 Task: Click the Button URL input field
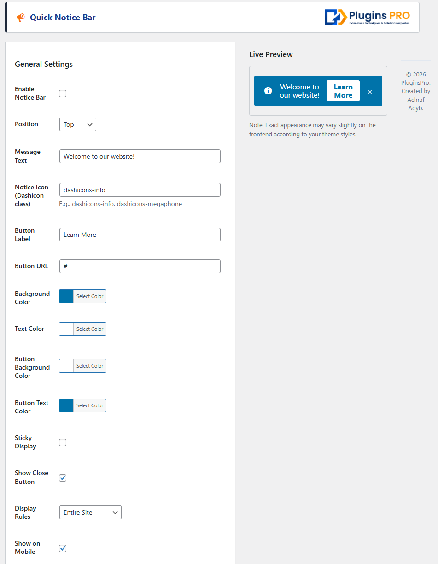[140, 266]
